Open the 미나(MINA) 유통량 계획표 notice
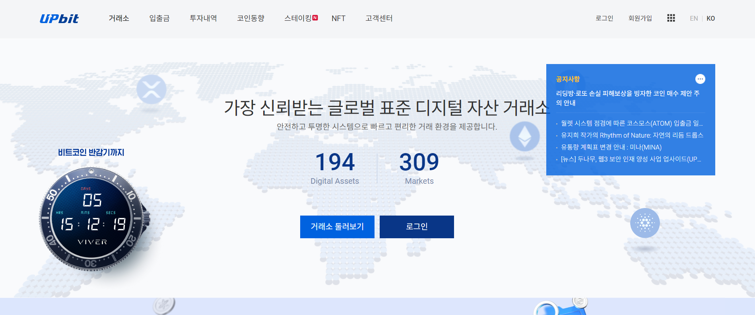This screenshot has height=315, width=755. [611, 147]
